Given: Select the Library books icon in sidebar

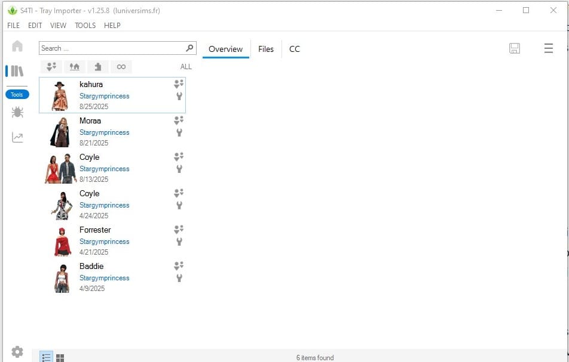Looking at the screenshot, I should (x=17, y=72).
